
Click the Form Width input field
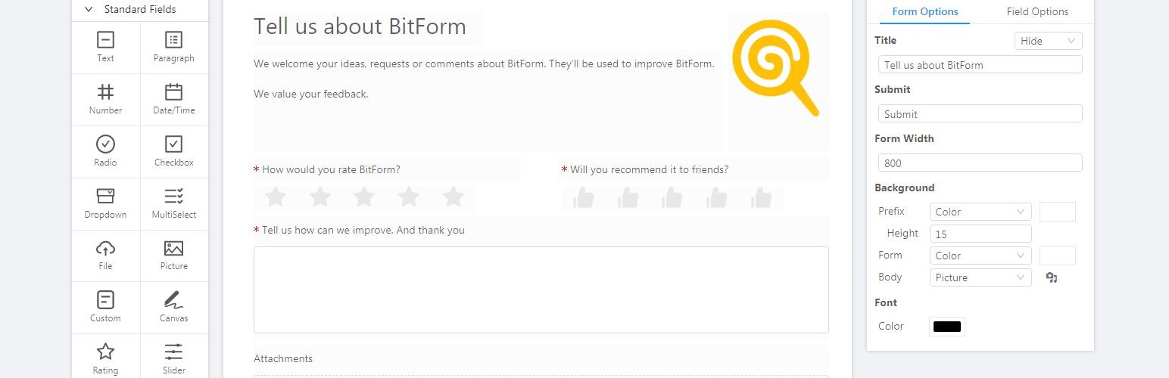[x=980, y=163]
